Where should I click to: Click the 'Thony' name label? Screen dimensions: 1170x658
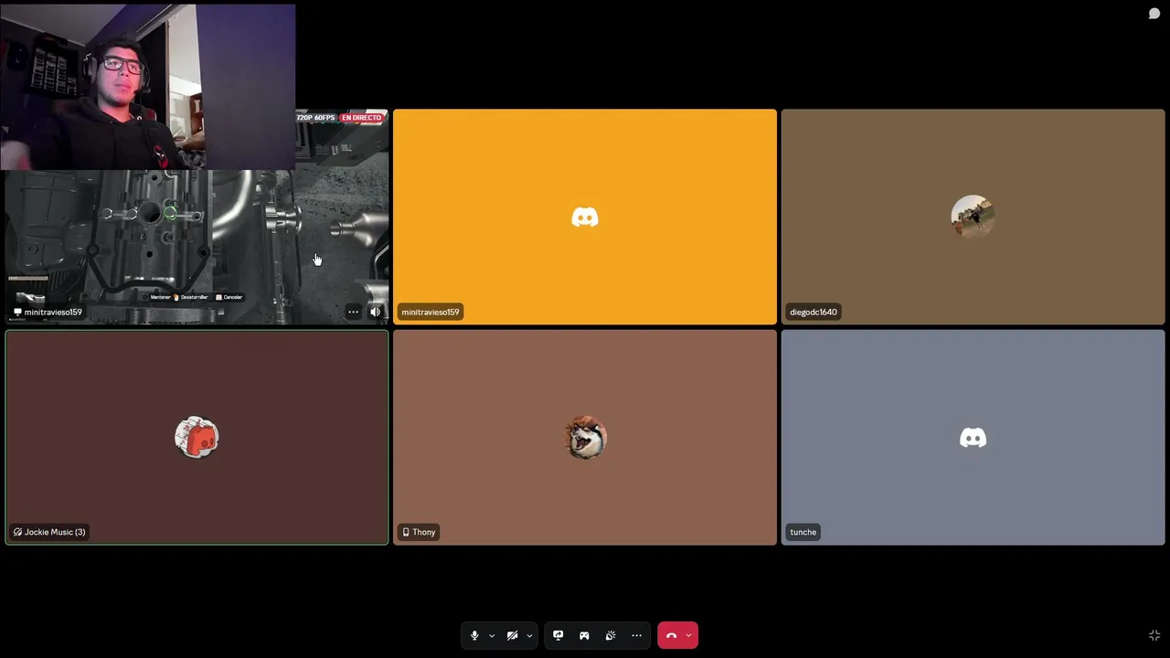coord(419,532)
